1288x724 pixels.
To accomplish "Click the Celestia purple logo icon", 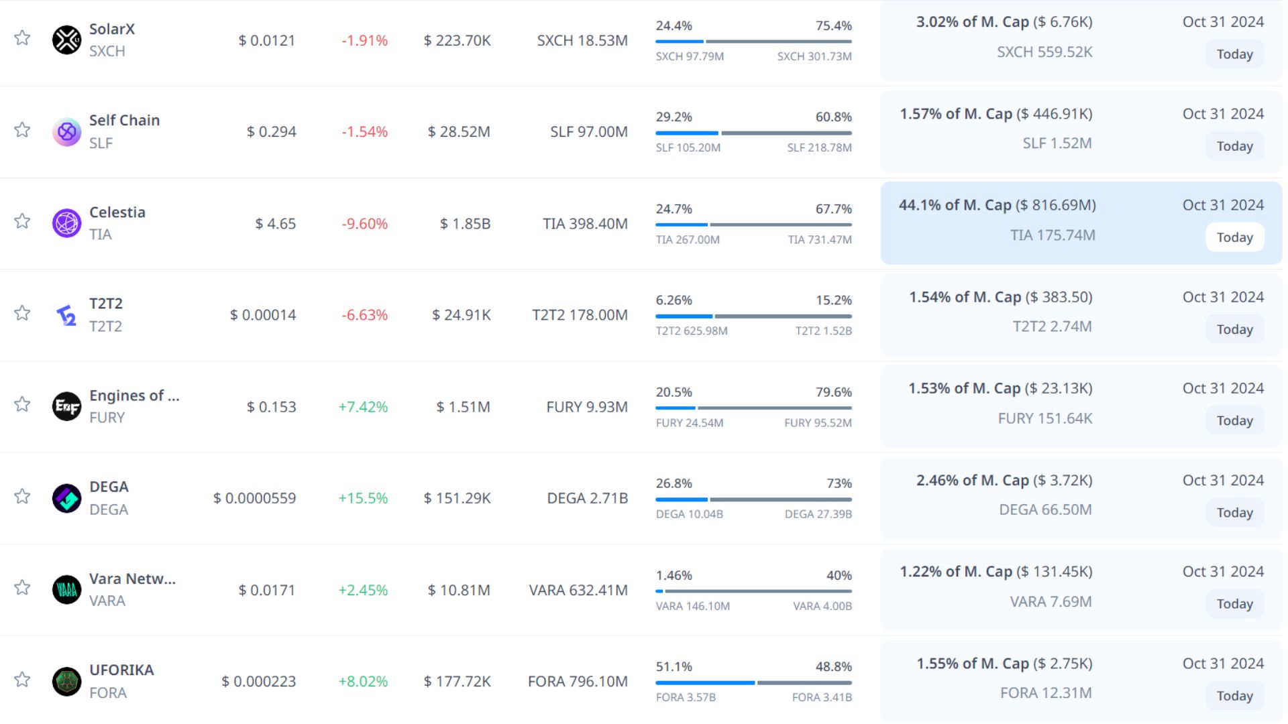I will [x=66, y=223].
